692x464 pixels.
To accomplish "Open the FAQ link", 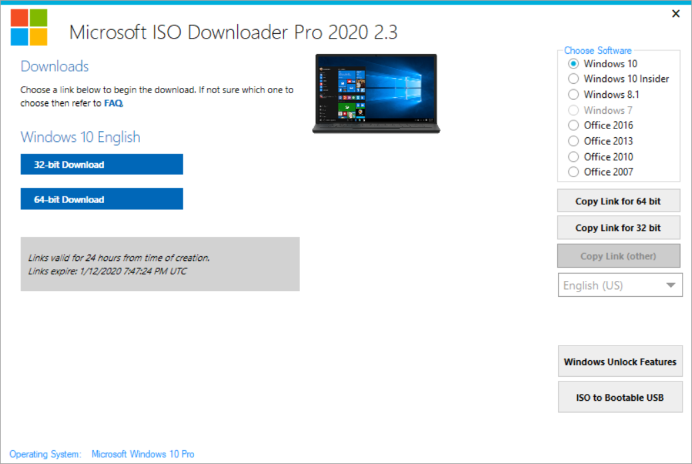I will tap(113, 103).
